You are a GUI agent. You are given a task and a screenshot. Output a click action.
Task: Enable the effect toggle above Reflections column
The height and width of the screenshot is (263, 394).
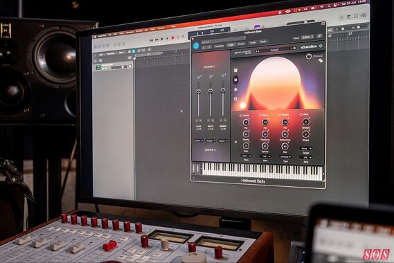click(279, 115)
